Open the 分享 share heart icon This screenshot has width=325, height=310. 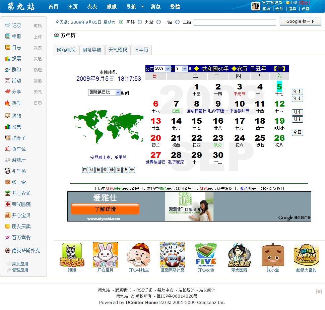click(8, 91)
